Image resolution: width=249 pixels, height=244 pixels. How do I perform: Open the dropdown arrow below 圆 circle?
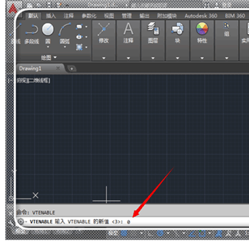click(48, 47)
